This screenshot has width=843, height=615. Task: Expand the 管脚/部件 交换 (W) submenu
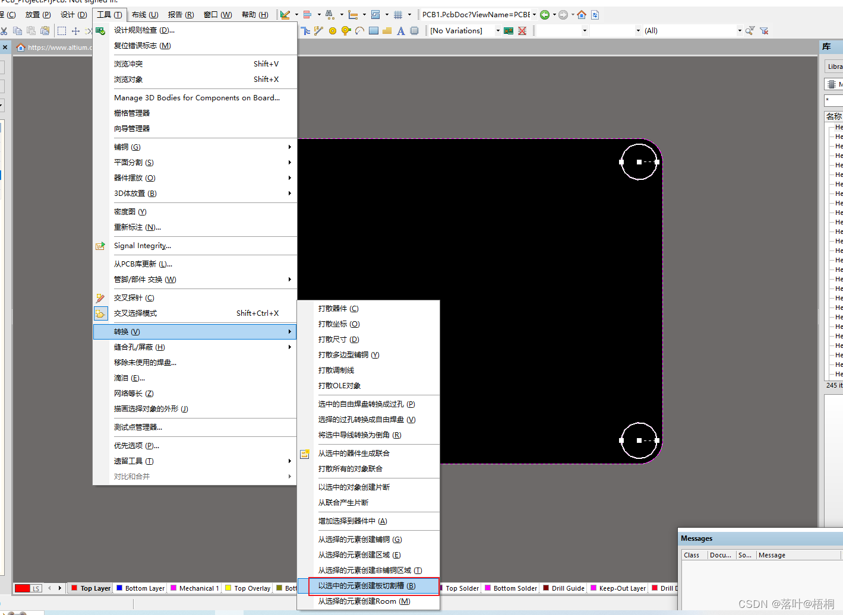195,280
